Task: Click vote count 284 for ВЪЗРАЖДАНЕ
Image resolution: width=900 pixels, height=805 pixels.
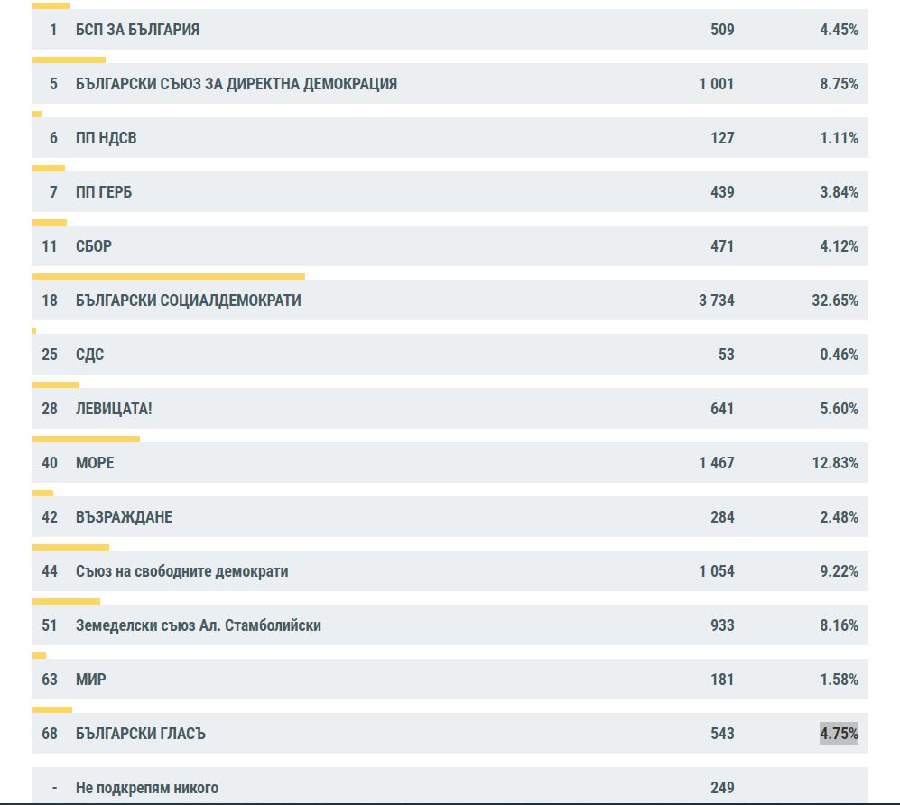Action: [x=722, y=517]
